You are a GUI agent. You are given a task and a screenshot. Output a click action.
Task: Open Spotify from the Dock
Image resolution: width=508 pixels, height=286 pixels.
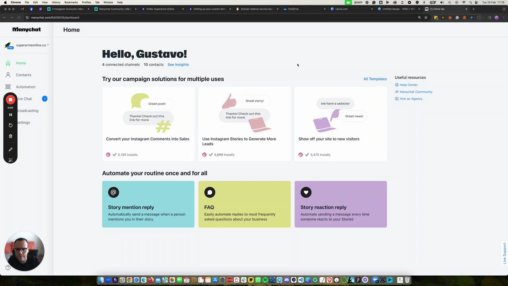tap(265, 280)
